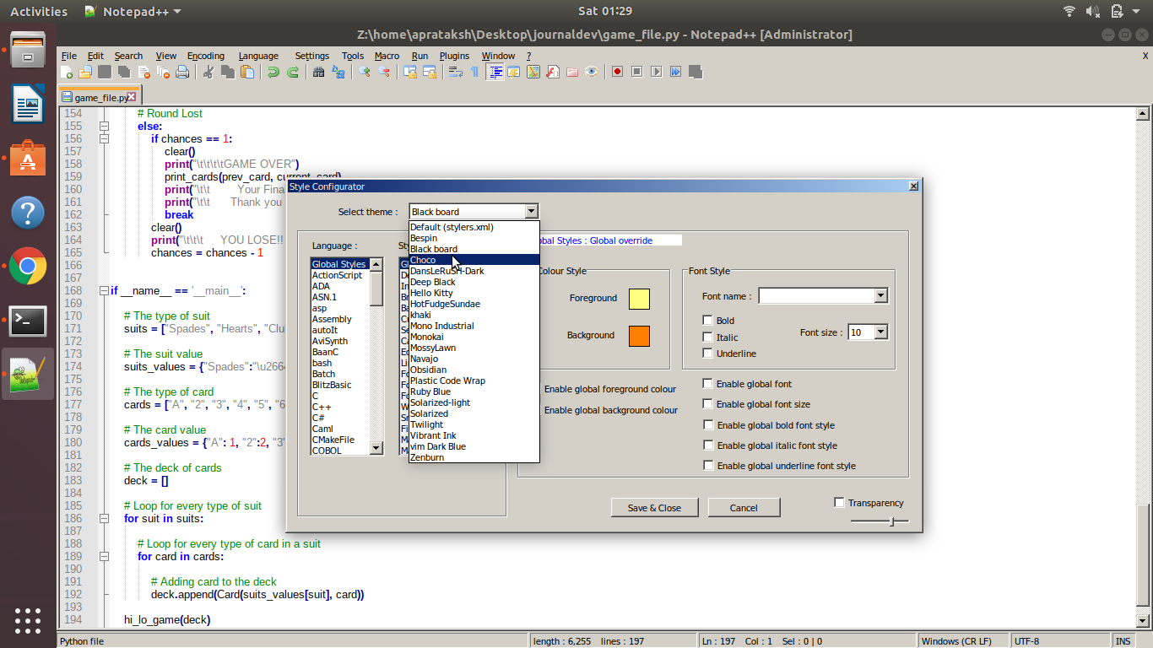Click the Background colour swatch

[639, 335]
